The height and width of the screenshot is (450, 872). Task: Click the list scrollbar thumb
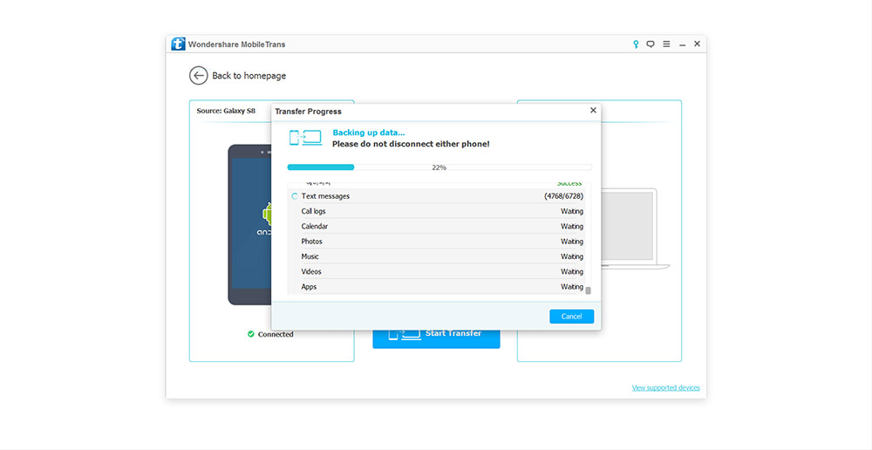click(x=589, y=290)
